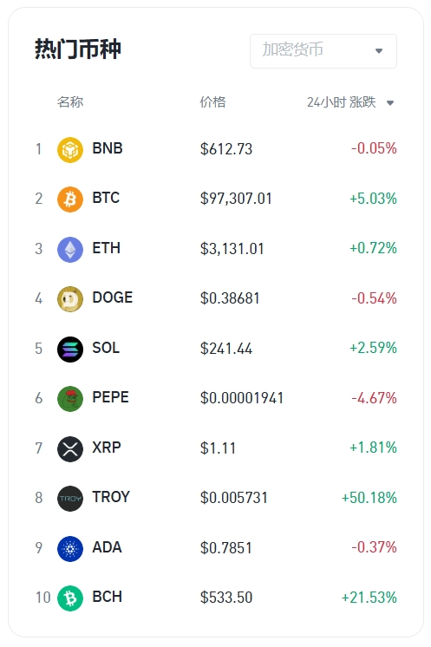Sort by the 24小时 涨跌 arrow
Screen dimensions: 431x647
390,102
